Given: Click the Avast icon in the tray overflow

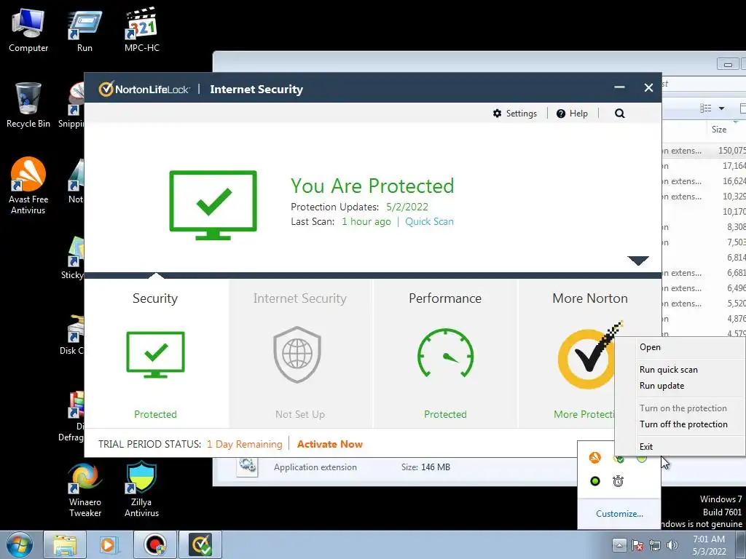Looking at the screenshot, I should 594,458.
